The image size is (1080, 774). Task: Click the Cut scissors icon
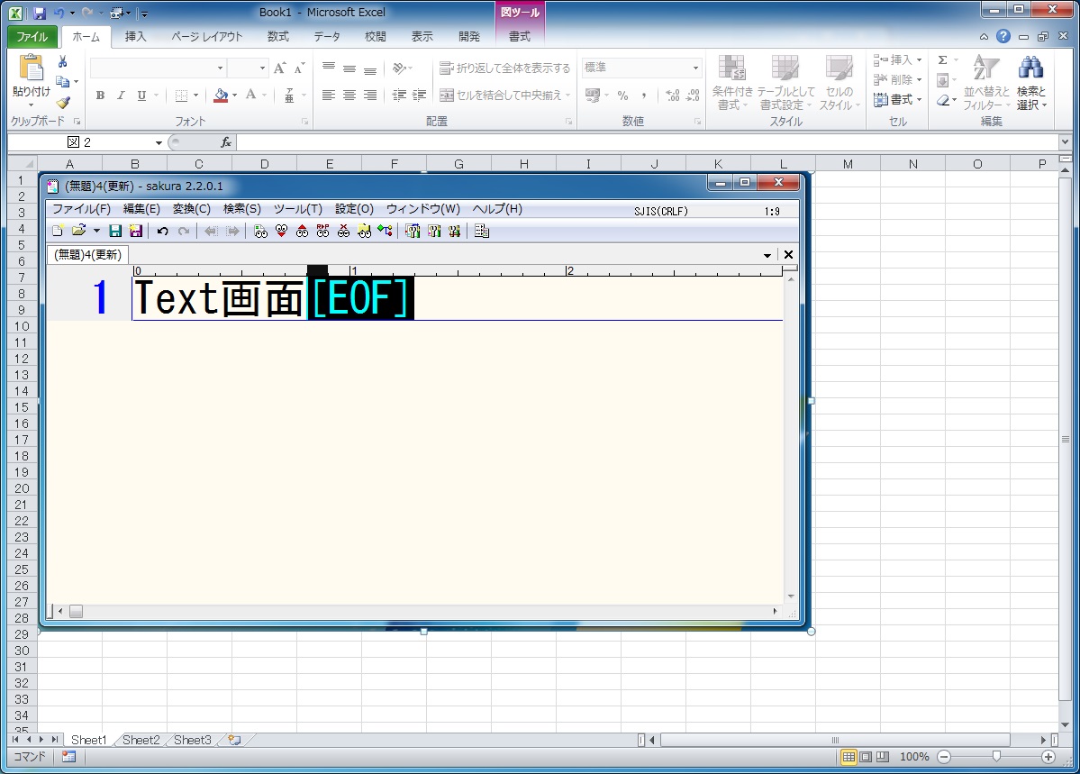63,62
